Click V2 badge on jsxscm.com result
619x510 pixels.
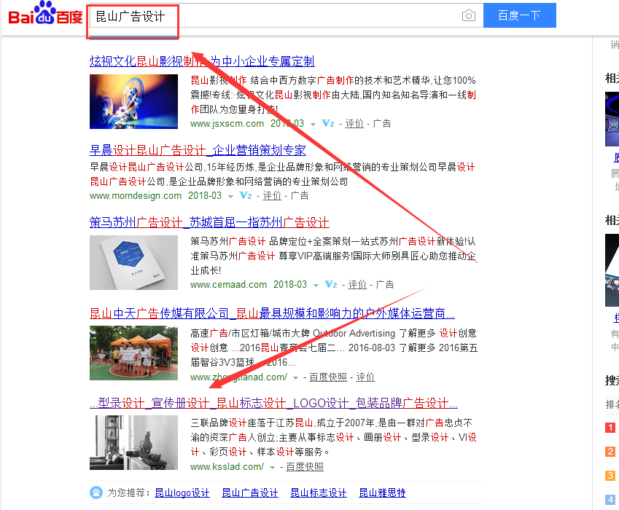tap(328, 123)
